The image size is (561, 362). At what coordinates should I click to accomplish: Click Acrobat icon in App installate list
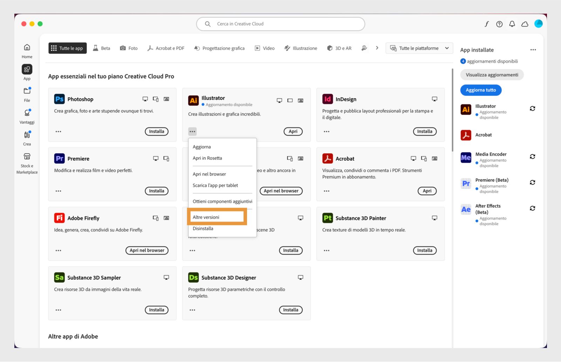click(466, 135)
